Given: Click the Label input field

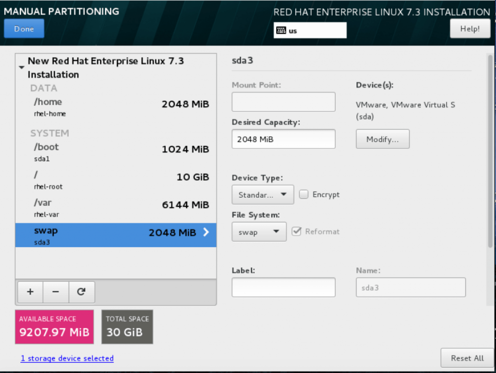Looking at the screenshot, I should tap(283, 287).
